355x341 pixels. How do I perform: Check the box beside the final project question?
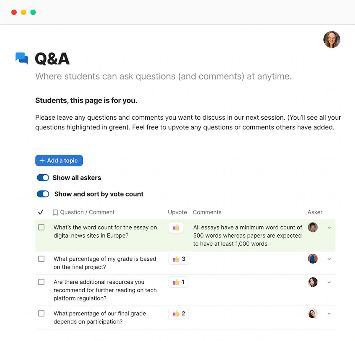pyautogui.click(x=41, y=259)
